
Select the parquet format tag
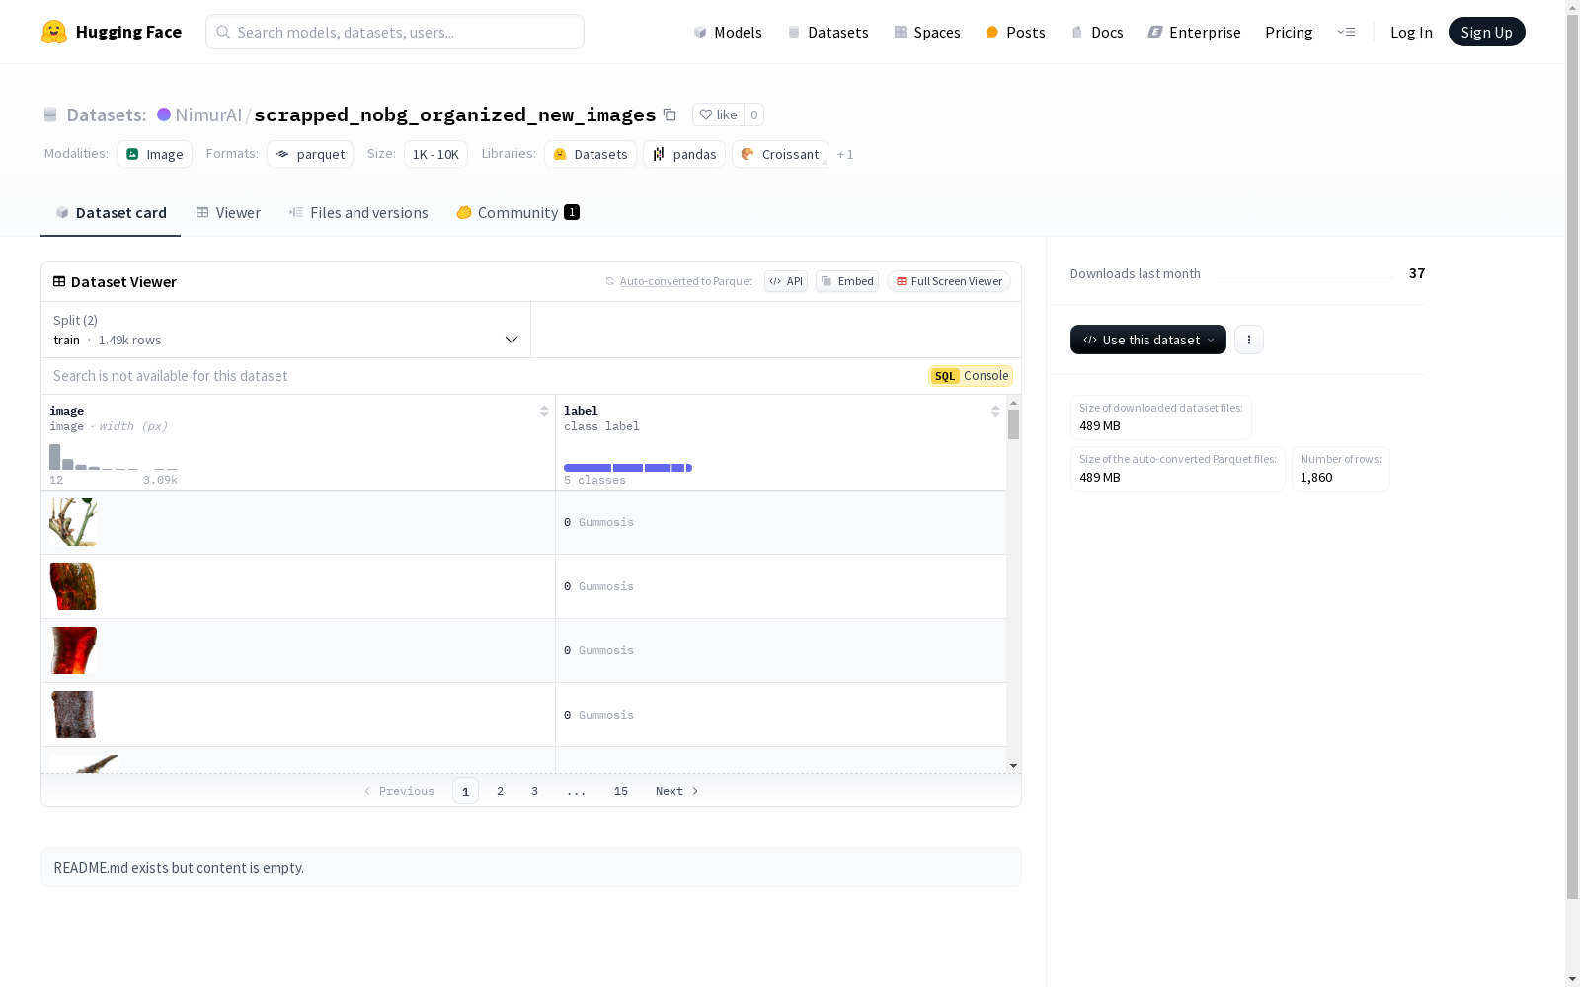[x=310, y=154]
